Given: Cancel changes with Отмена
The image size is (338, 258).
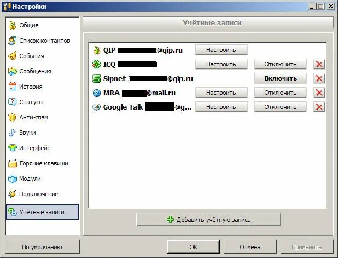Looking at the screenshot, I should 250,247.
